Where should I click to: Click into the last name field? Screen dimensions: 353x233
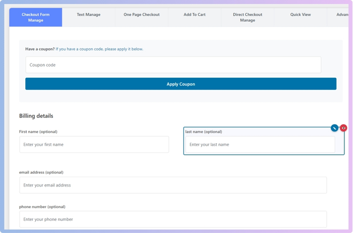click(x=260, y=144)
